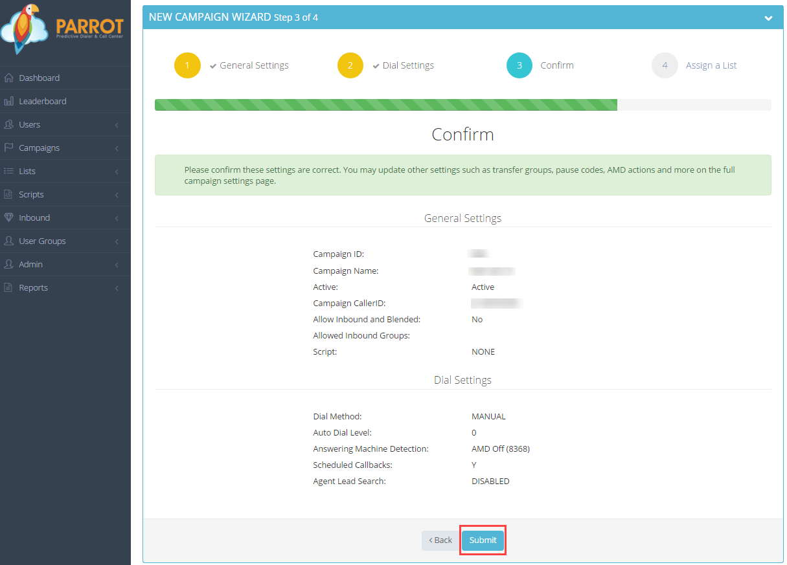The width and height of the screenshot is (787, 565).
Task: Click the MANUAL dial method value
Action: 488,417
